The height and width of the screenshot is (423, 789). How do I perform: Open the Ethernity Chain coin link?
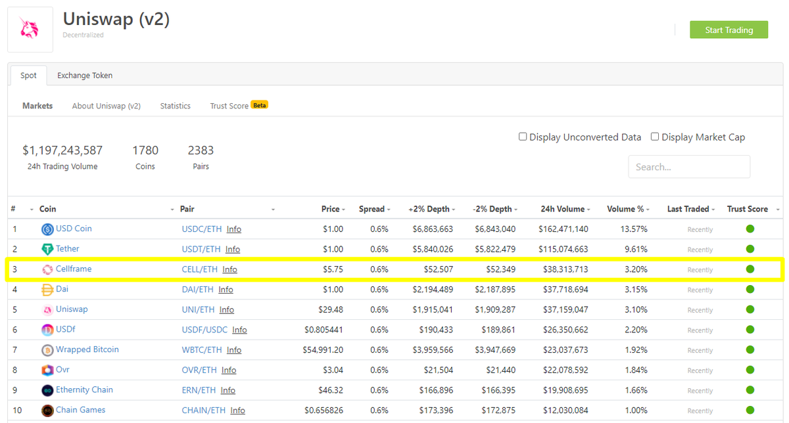click(84, 390)
